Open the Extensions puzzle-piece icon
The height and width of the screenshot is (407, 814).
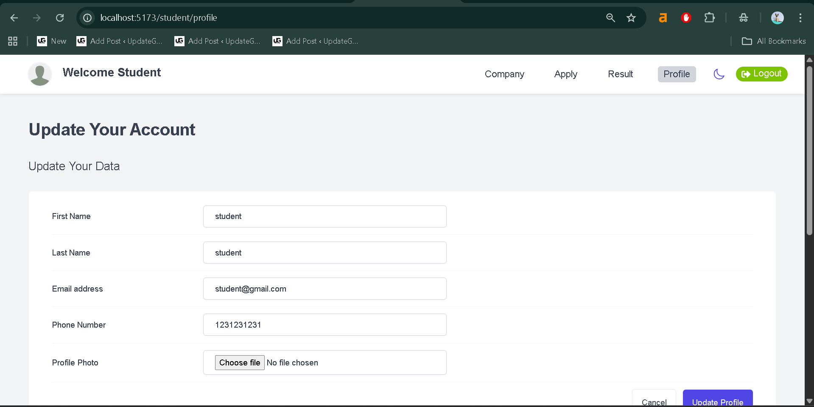709,18
